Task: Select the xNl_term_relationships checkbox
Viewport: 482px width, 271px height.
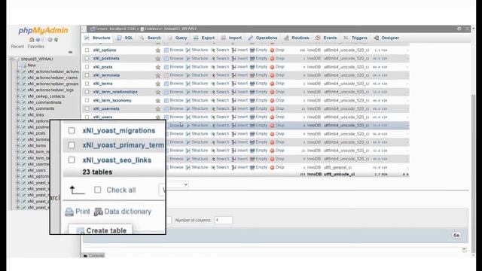Action: (x=87, y=92)
